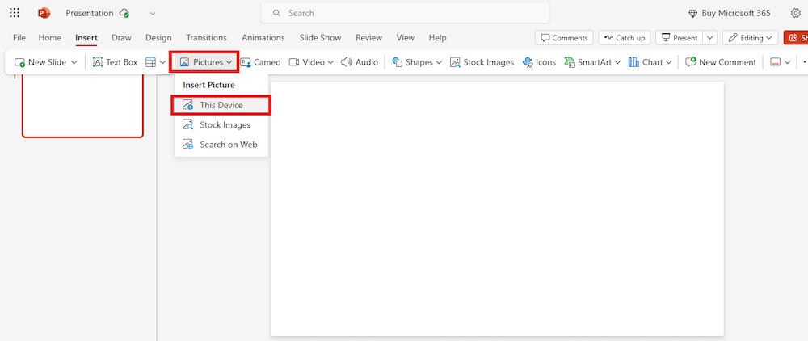Choose This Device from Insert Picture menu
This screenshot has width=808, height=341.
pyautogui.click(x=221, y=105)
